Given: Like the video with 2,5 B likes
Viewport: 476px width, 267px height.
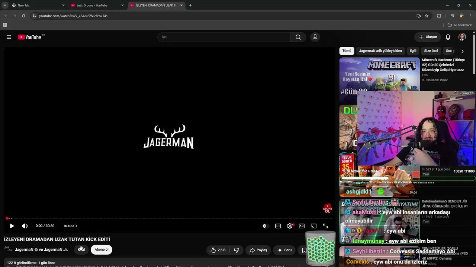Looking at the screenshot, I should (x=218, y=250).
